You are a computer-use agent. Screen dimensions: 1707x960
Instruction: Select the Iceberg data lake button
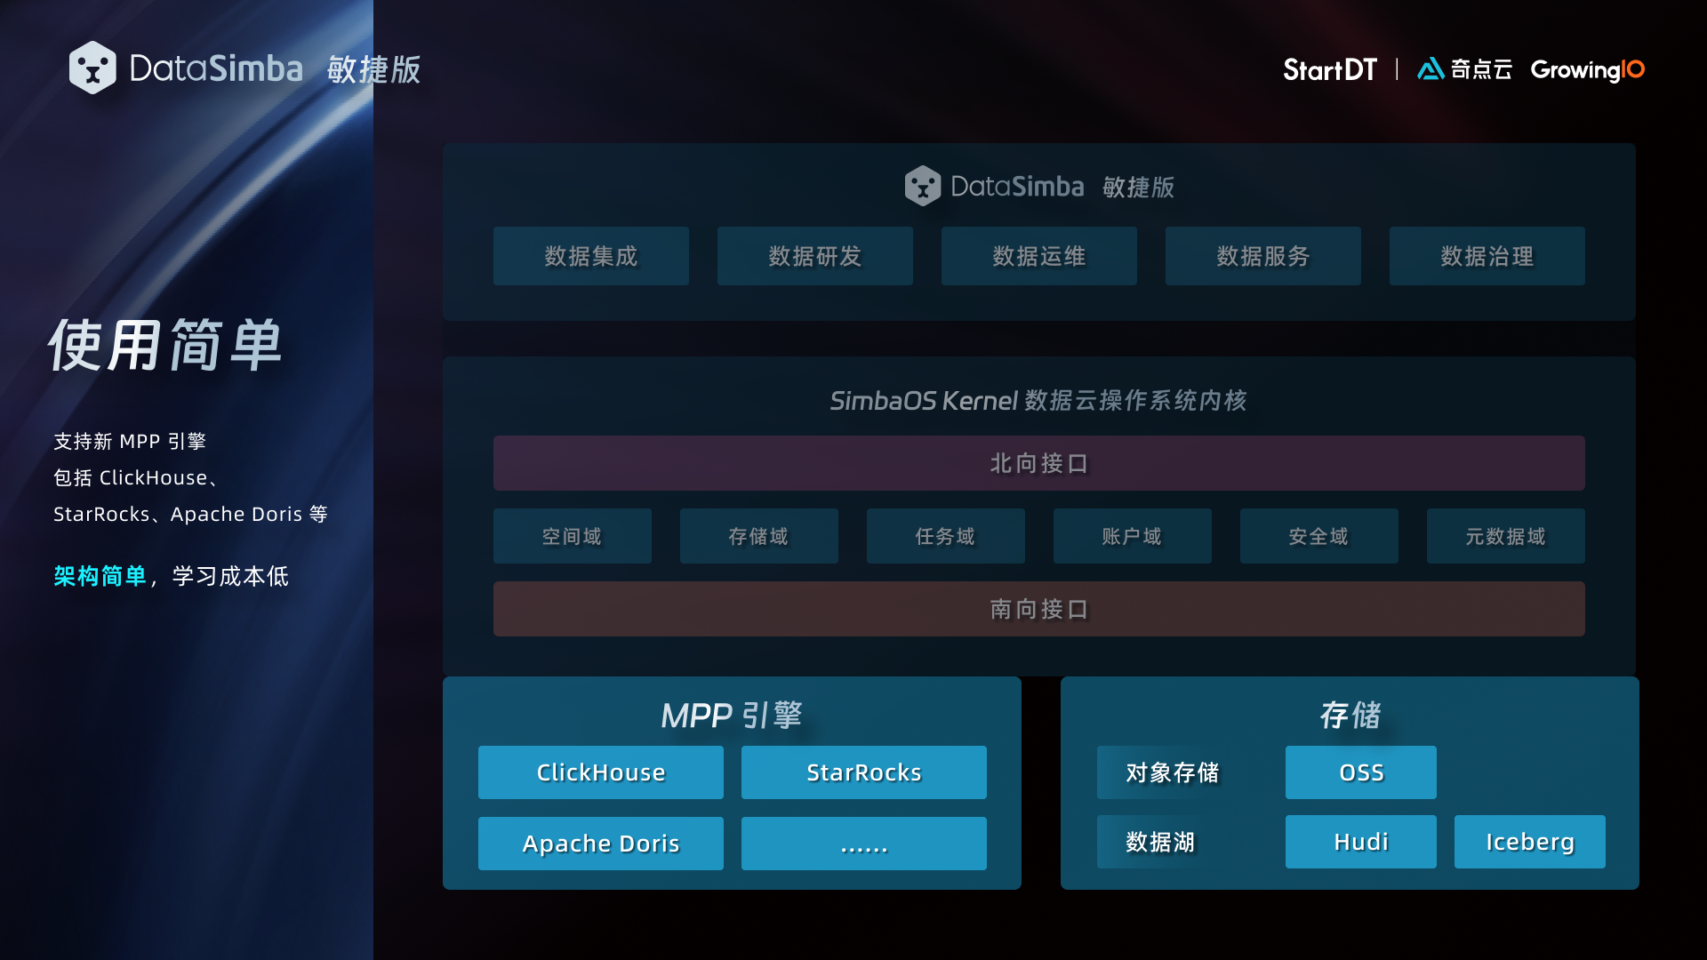pyautogui.click(x=1529, y=842)
